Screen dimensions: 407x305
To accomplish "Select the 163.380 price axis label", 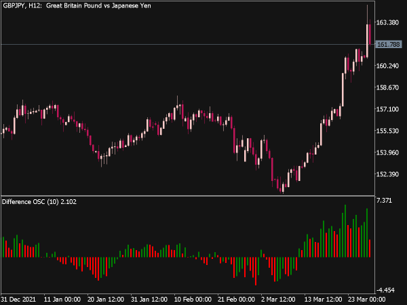I will (387, 22).
